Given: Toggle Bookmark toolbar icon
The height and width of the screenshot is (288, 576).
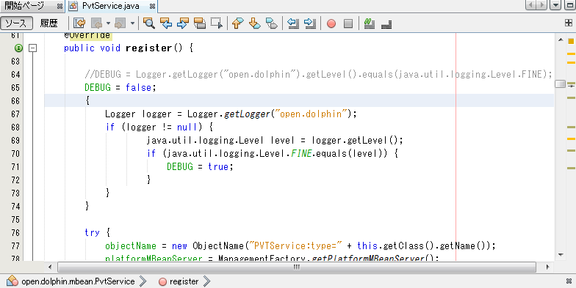Looking at the screenshot, I should tap(272, 23).
